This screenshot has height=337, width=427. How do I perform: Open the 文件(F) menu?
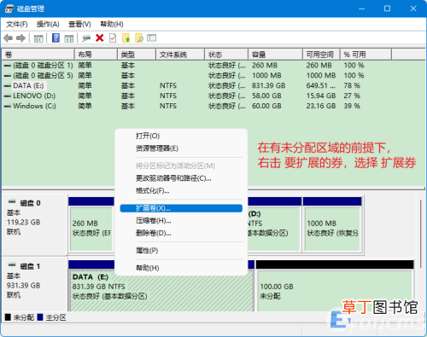coord(17,24)
